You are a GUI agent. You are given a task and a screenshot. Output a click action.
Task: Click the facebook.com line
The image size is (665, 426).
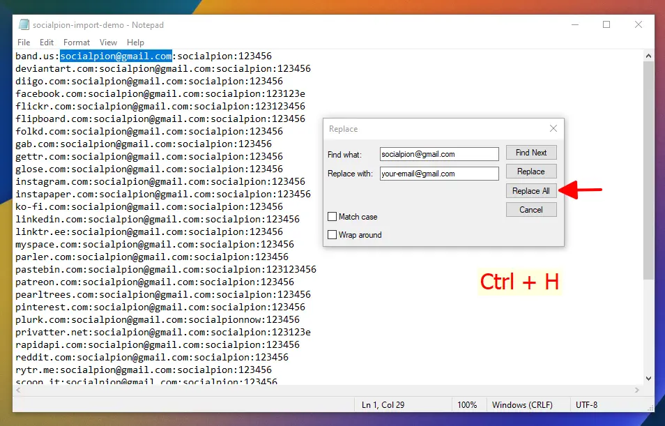click(160, 93)
